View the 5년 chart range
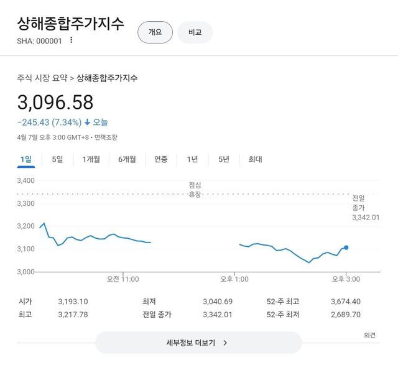The height and width of the screenshot is (365, 398). pyautogui.click(x=223, y=159)
